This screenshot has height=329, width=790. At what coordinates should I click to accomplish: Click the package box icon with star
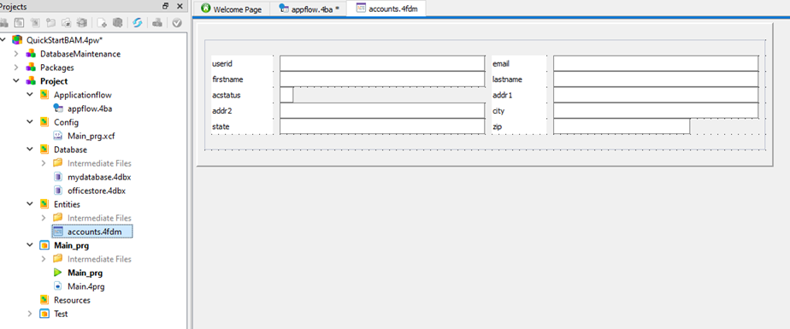81,23
